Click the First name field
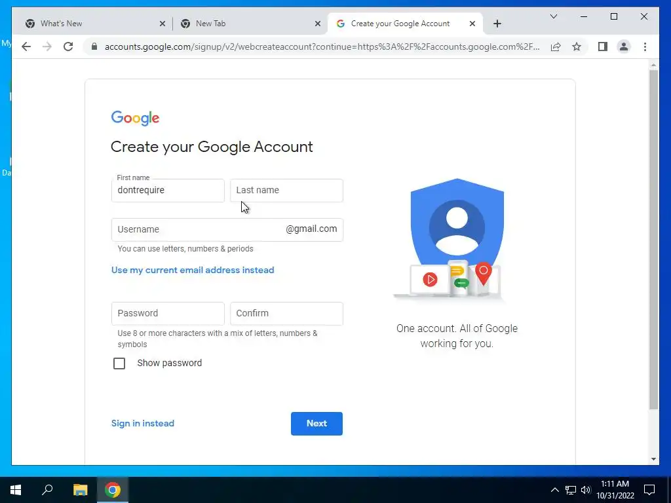This screenshot has width=671, height=503. tap(168, 191)
